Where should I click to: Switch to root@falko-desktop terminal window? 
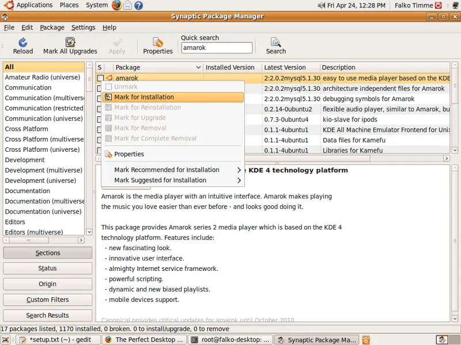(x=231, y=340)
